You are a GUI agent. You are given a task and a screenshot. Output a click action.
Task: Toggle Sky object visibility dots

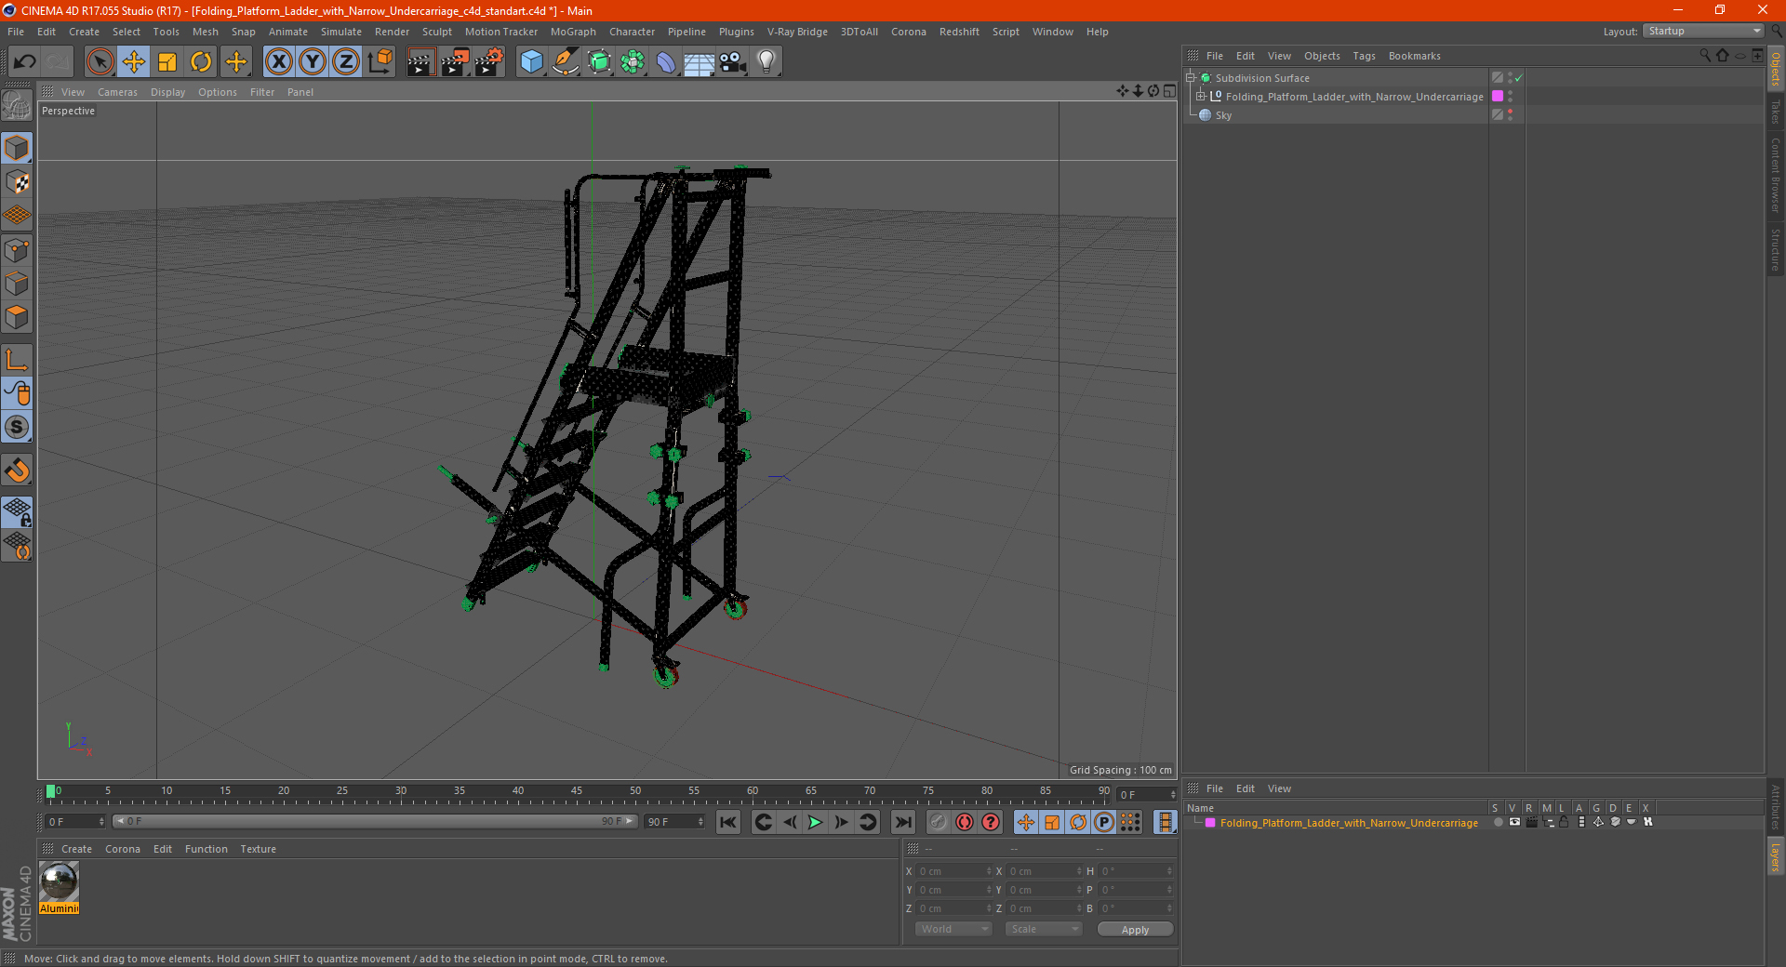pyautogui.click(x=1510, y=114)
